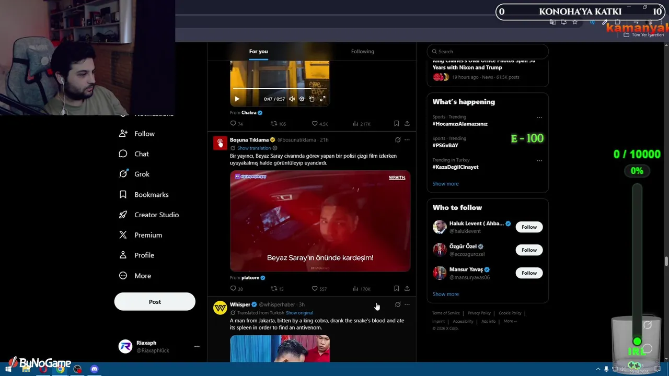Open Grok icon on Whisper post
Viewport: 669px width, 376px height.
pos(398,304)
